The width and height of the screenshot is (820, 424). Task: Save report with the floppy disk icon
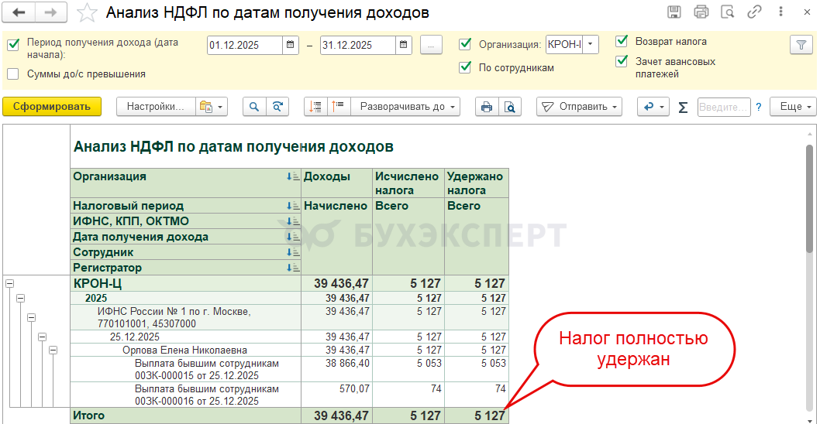[x=674, y=12]
